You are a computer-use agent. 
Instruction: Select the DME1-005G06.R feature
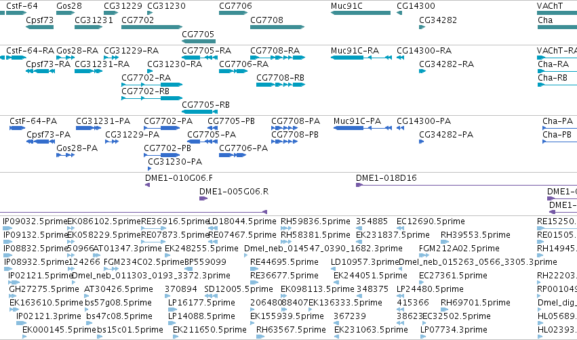(203, 198)
